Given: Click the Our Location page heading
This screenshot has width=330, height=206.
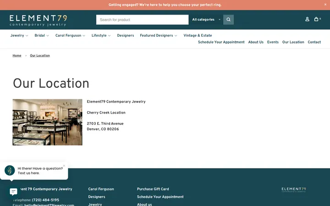Looking at the screenshot, I should tap(51, 83).
